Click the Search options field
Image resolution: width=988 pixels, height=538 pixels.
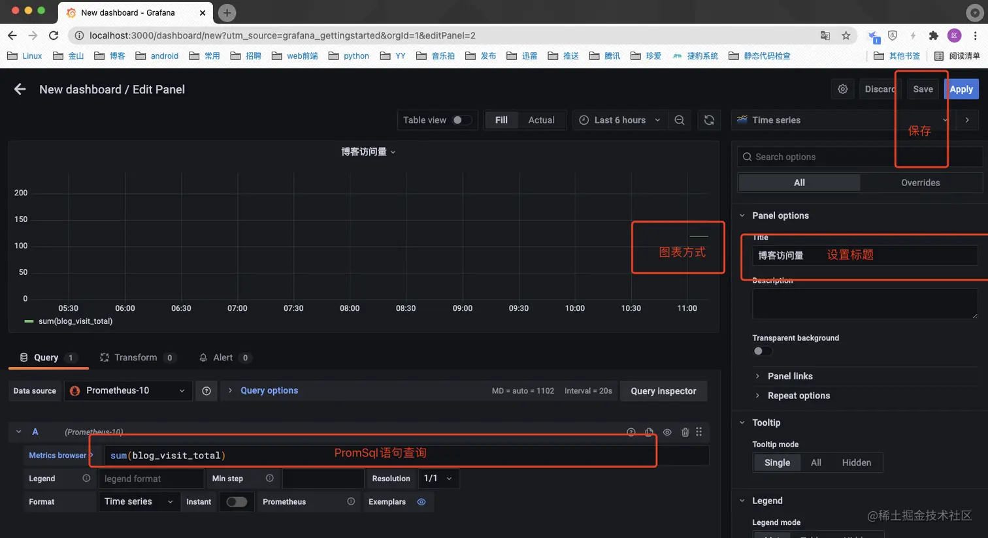pyautogui.click(x=860, y=157)
